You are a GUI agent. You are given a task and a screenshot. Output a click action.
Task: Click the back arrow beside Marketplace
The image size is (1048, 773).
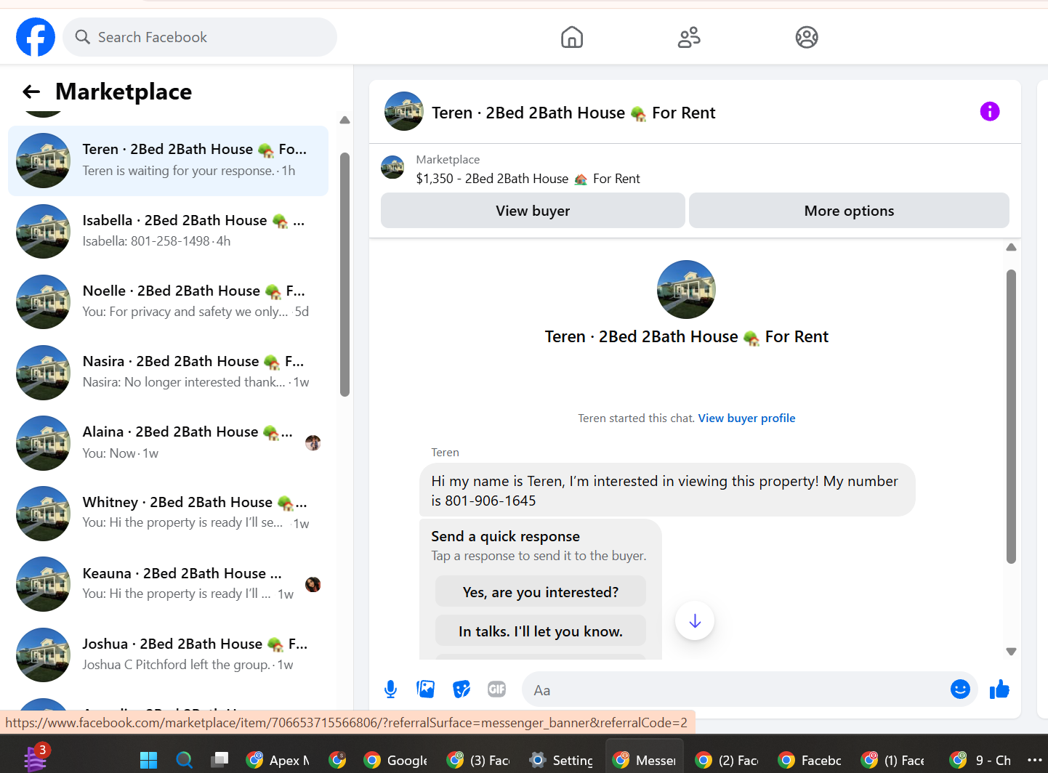point(31,92)
